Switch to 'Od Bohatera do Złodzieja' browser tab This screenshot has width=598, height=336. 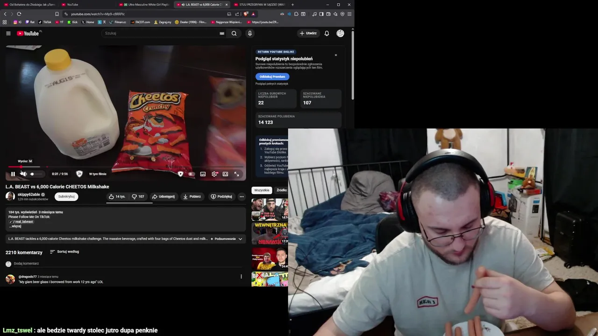click(x=29, y=5)
